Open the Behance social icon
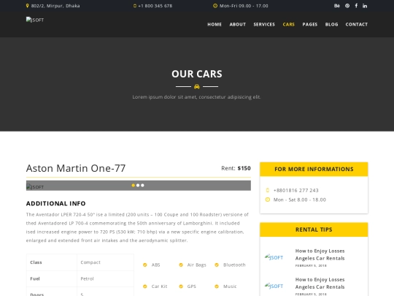 click(336, 6)
